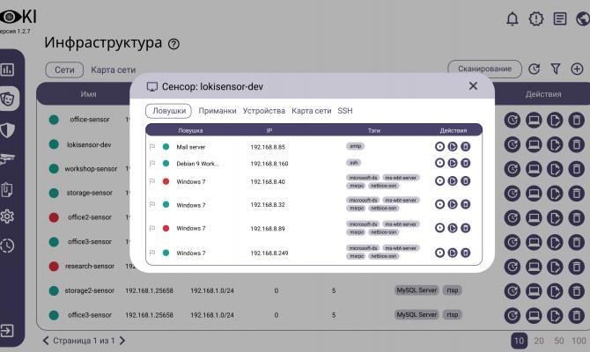Open monitor icon for storage-sensor
590x352 pixels.
[x=534, y=194]
